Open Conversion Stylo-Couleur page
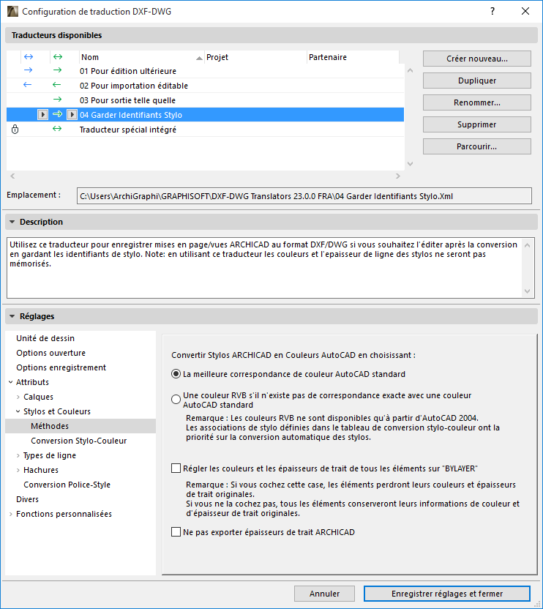543x609 pixels. click(x=79, y=441)
